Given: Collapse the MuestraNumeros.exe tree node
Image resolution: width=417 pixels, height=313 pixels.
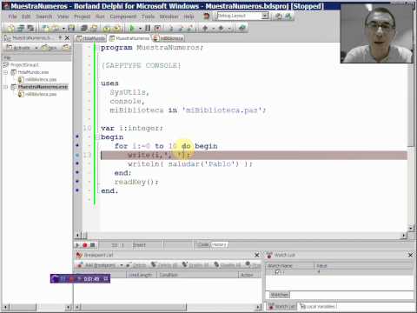Looking at the screenshot, I should tap(5, 87).
